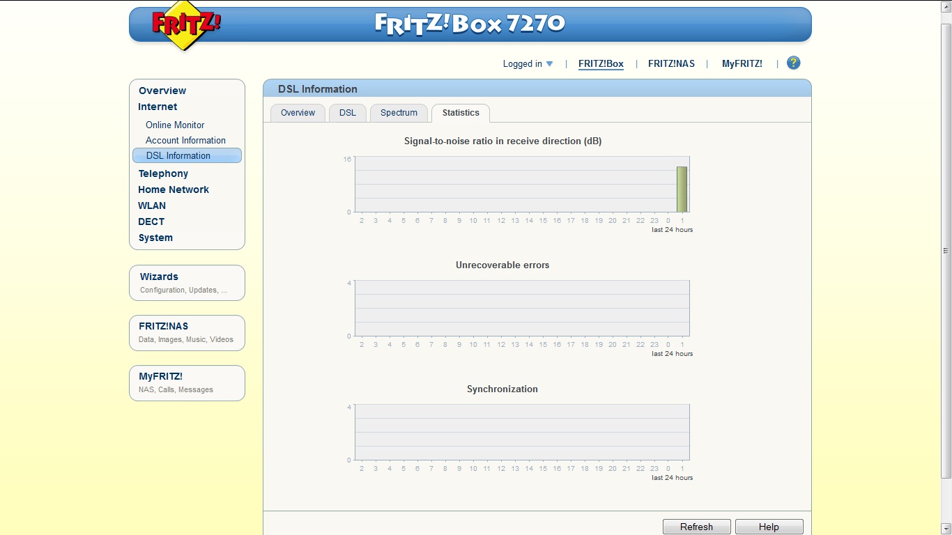Select Overview in the left navigation
The height and width of the screenshot is (535, 952).
(162, 91)
